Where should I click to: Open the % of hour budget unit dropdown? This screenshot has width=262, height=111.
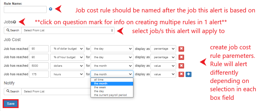[x=67, y=57]
